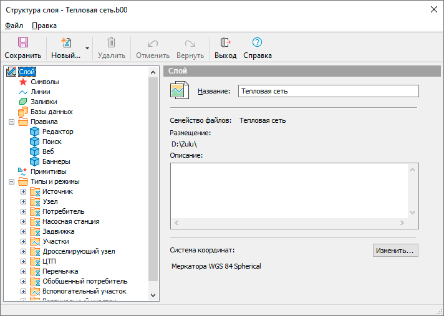Viewport: 444px width, 316px height.
Task: Click the Изменить... coordinate system button
Action: [395, 251]
